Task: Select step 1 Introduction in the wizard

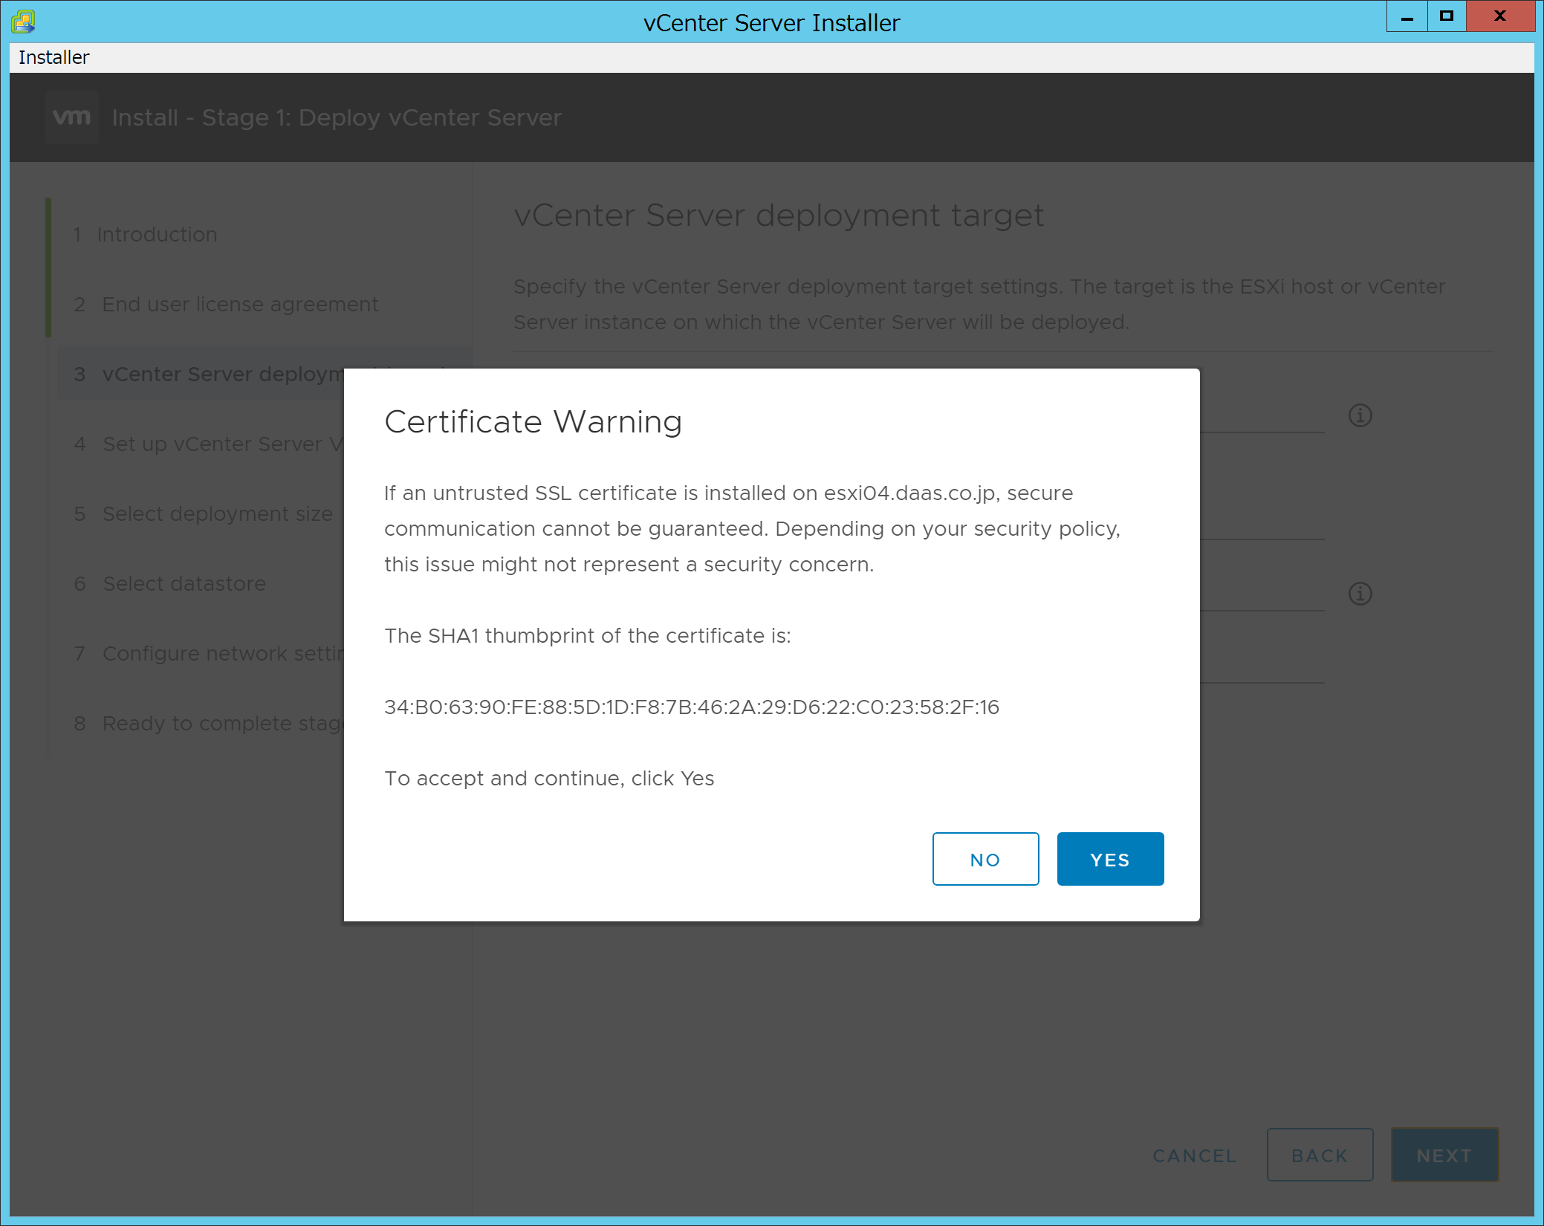Action: point(146,235)
